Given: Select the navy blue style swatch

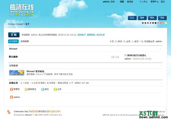Looking at the screenshot, I should 143,23.
